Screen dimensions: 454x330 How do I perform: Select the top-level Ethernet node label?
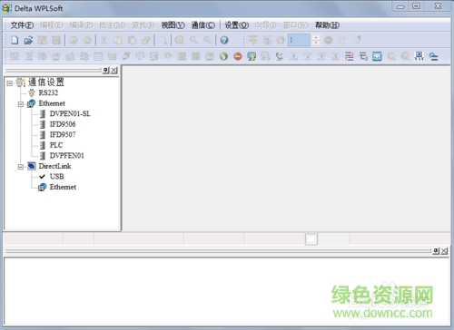pyautogui.click(x=52, y=103)
